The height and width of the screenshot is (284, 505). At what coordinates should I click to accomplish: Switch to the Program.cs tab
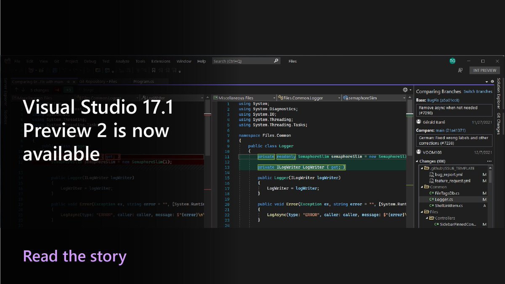point(144,81)
